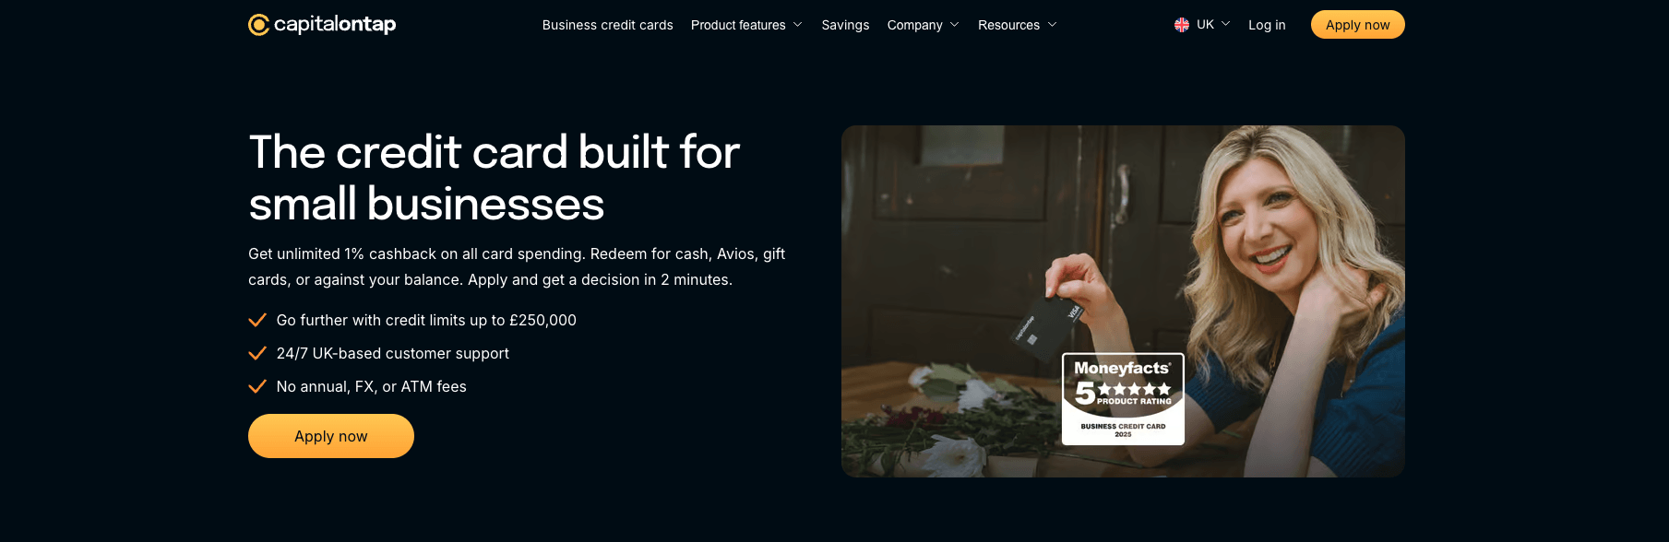Screen dimensions: 1669x542
Task: Expand the Company menu chevron
Action: point(954,25)
